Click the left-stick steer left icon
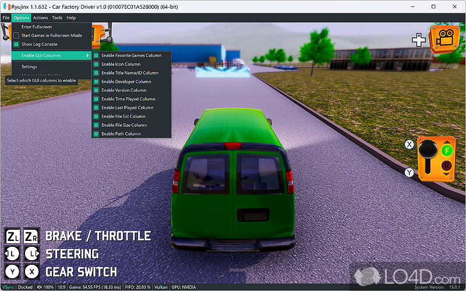The height and width of the screenshot is (291, 466). click(x=12, y=254)
